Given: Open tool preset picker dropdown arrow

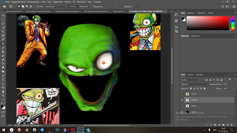Looking at the screenshot, I should tap(14, 7).
